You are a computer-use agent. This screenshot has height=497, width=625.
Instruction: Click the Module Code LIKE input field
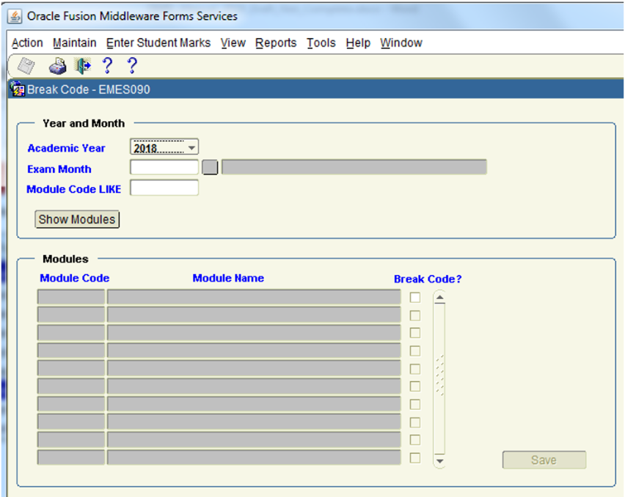[164, 188]
